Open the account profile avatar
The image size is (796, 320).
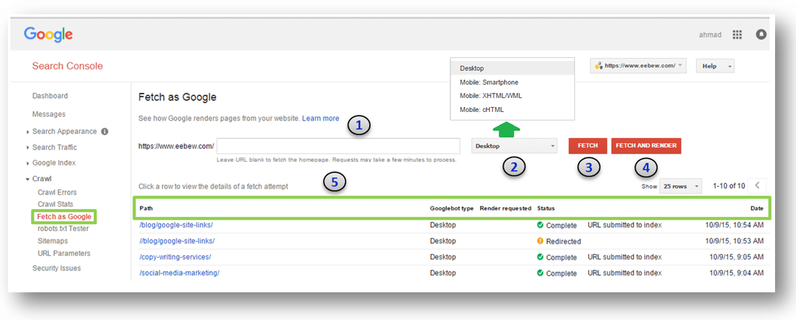coord(761,34)
